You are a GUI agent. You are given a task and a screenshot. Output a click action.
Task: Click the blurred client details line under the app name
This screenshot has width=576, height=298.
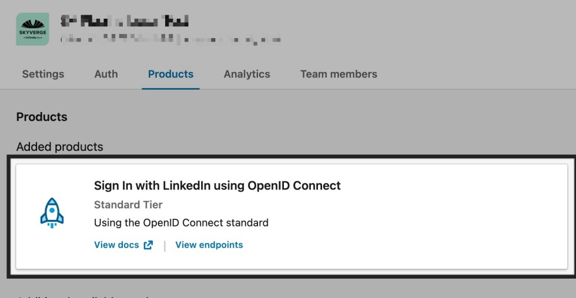pos(171,39)
